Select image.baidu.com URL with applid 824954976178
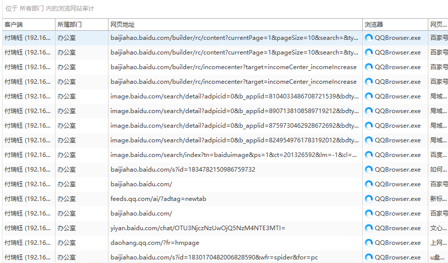This screenshot has width=448, height=263. [234, 140]
